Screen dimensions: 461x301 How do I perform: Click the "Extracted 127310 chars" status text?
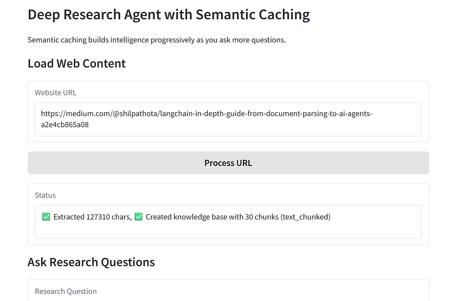click(x=92, y=217)
